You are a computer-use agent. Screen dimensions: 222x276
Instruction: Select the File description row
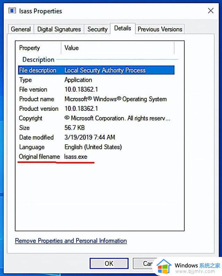96,70
